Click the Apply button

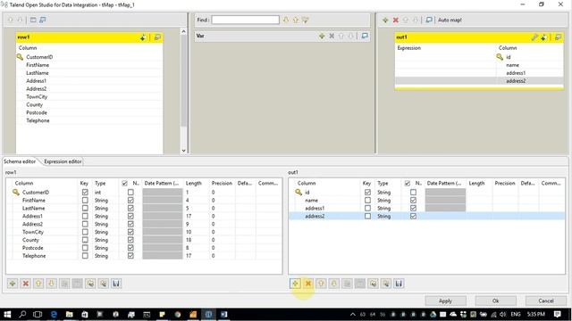(445, 301)
